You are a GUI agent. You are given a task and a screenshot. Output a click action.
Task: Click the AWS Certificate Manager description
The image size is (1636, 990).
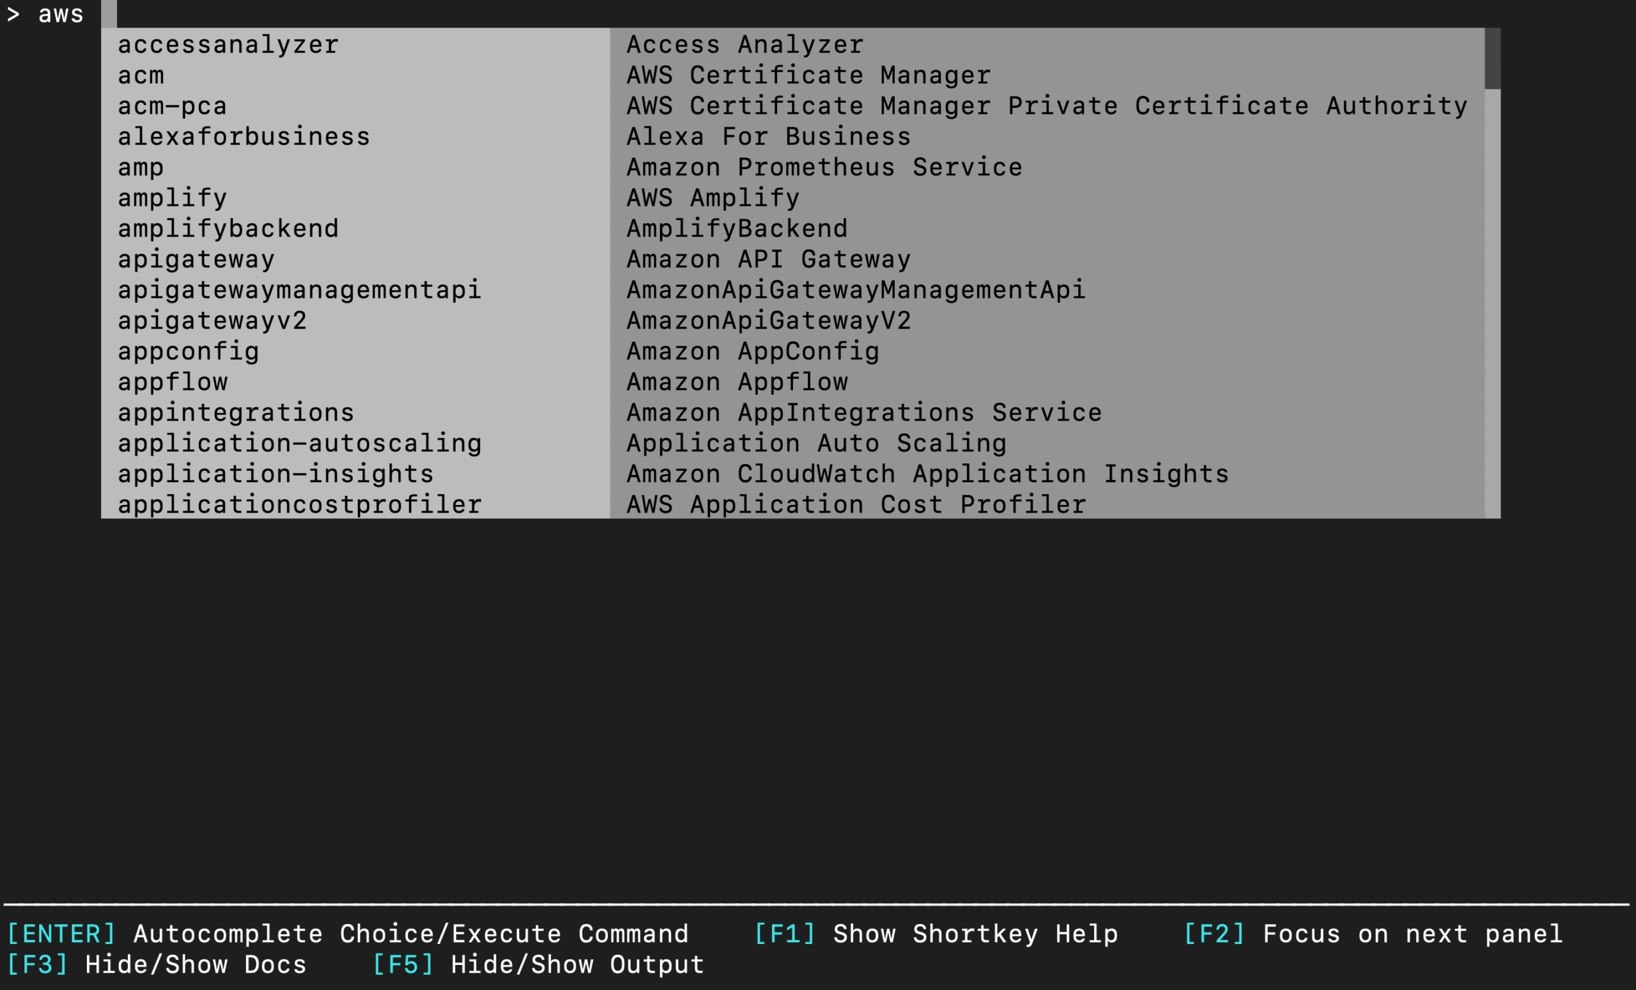click(808, 74)
